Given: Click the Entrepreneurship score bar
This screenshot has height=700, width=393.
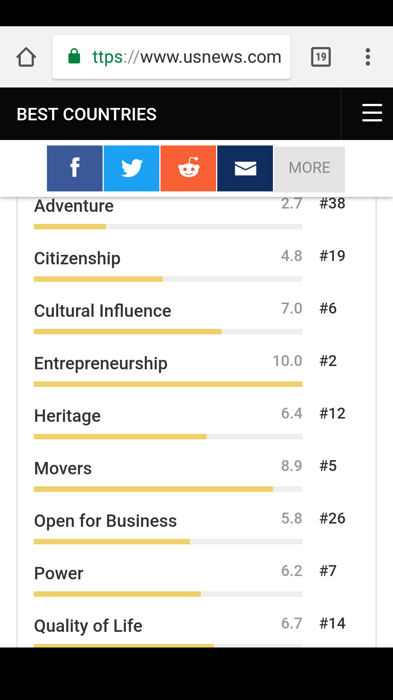Looking at the screenshot, I should [x=168, y=384].
